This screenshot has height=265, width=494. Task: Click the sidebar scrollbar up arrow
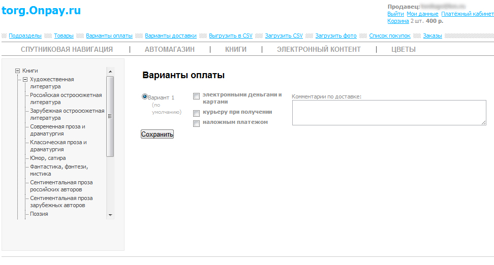[110, 71]
